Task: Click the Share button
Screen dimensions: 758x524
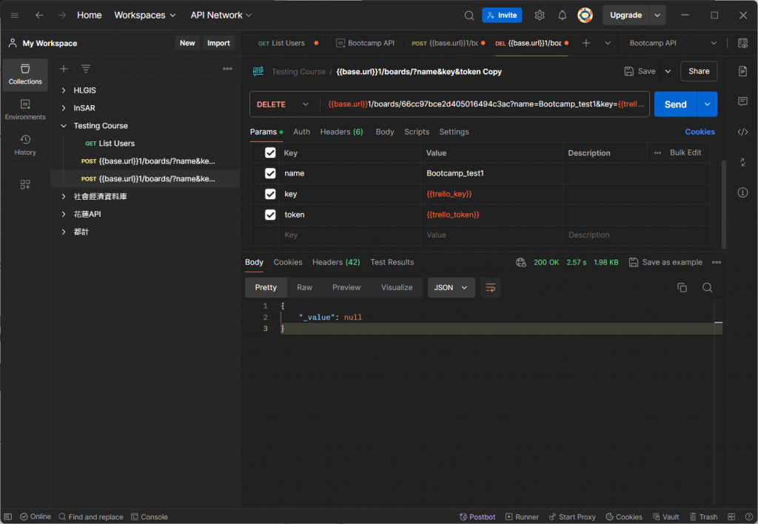Action: pyautogui.click(x=699, y=72)
